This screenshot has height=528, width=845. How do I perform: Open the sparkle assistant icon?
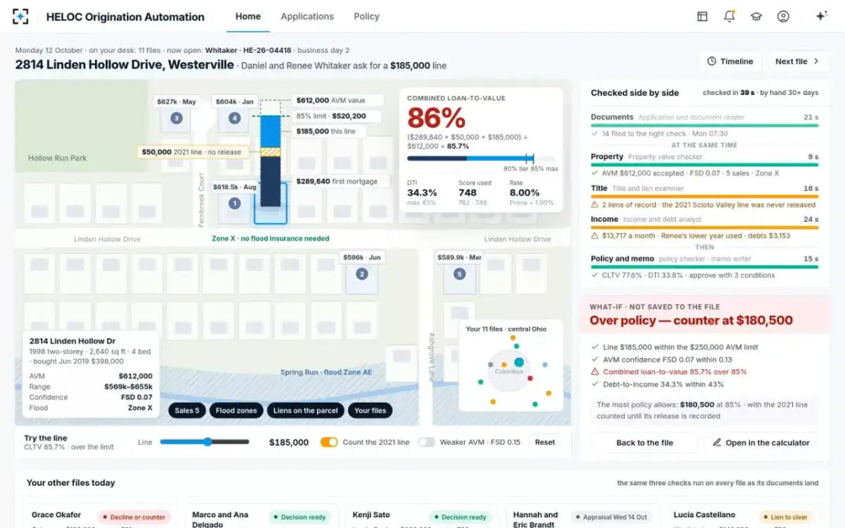tap(821, 16)
